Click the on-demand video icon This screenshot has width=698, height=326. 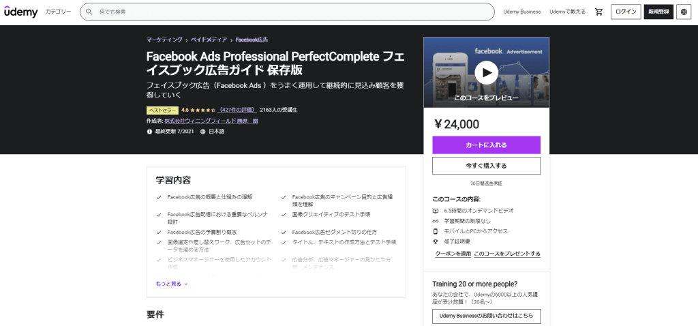[436, 211]
